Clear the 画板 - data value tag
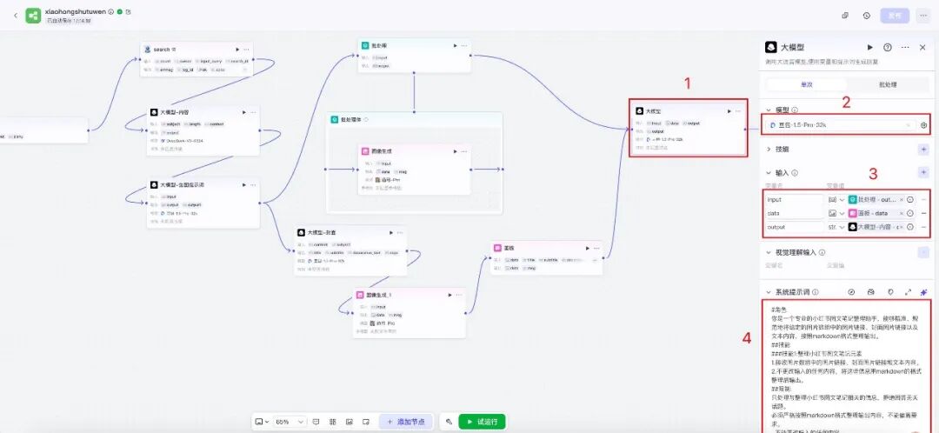The image size is (939, 433). click(x=902, y=213)
